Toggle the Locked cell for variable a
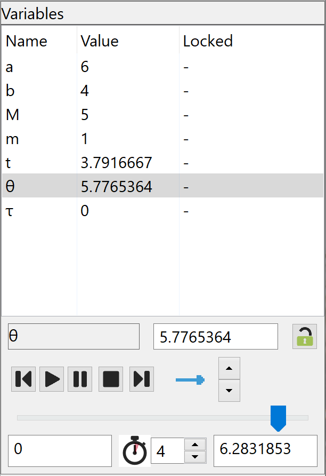 point(186,67)
